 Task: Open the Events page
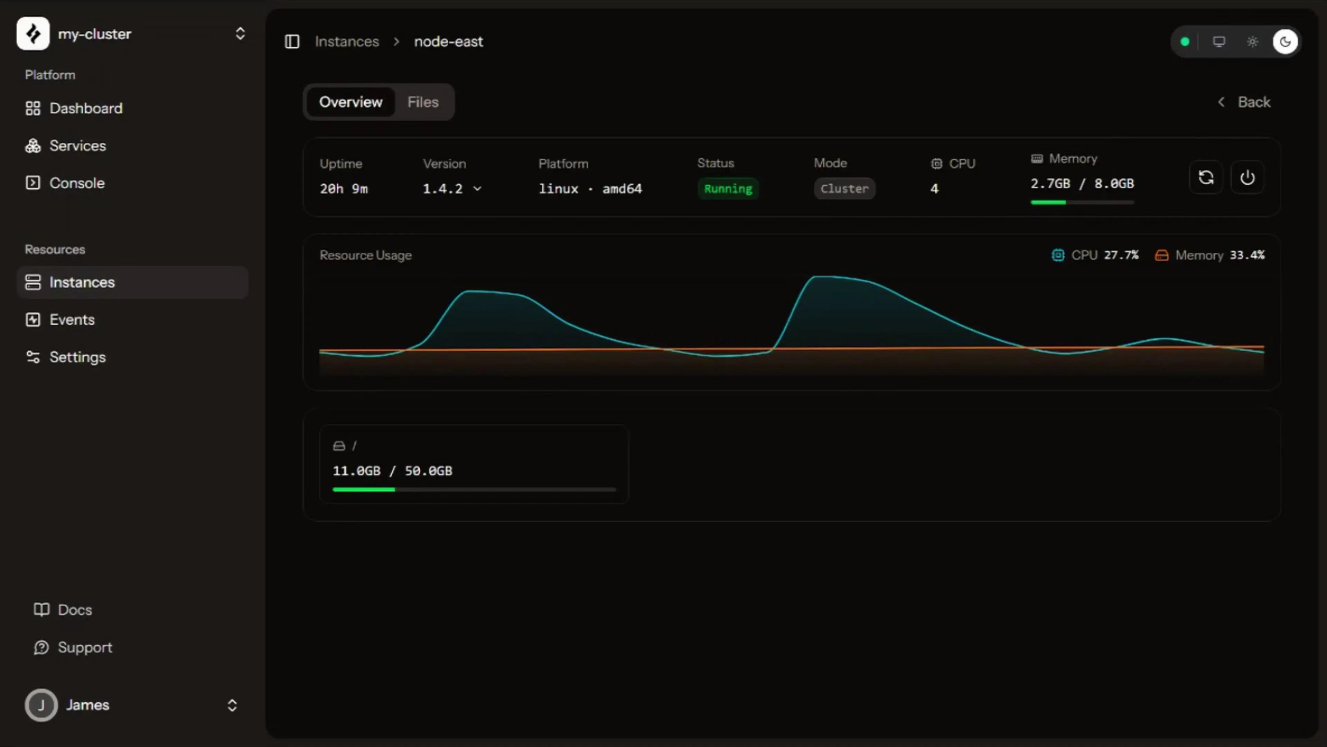tap(132, 320)
